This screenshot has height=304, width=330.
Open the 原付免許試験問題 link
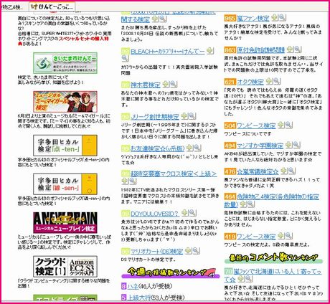tap(261, 50)
